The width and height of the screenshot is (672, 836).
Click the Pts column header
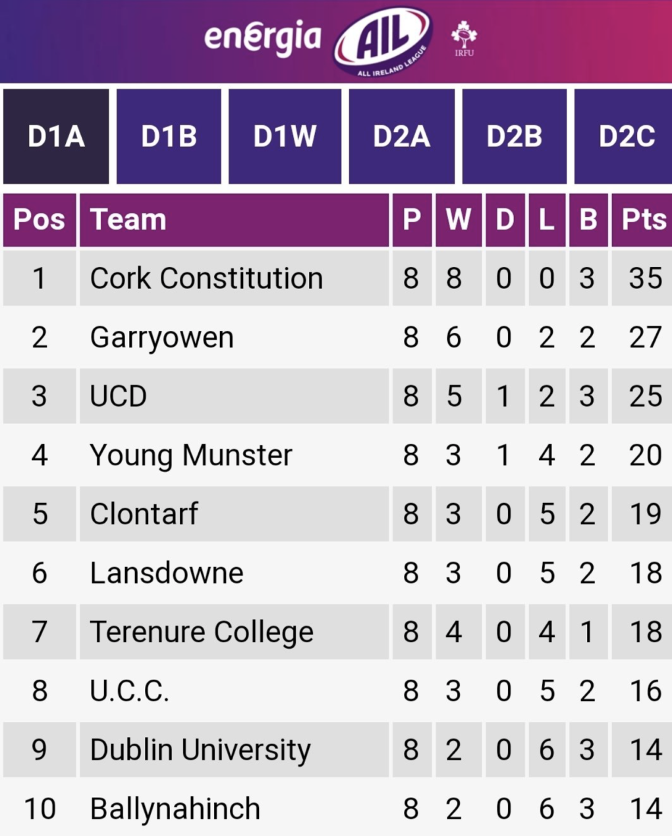[x=643, y=220]
